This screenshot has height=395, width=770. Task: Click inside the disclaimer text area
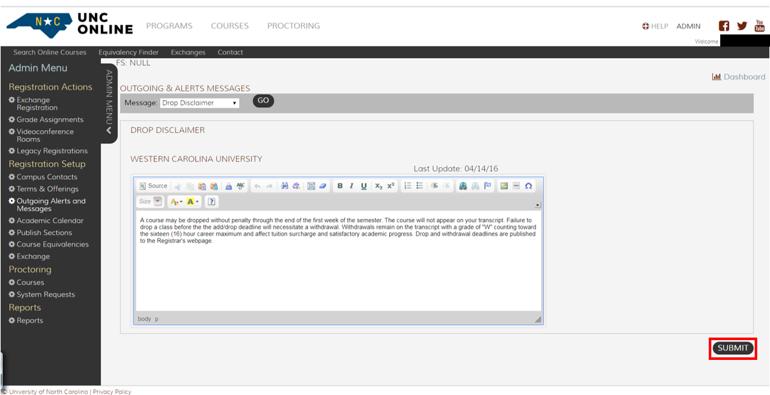(338, 268)
